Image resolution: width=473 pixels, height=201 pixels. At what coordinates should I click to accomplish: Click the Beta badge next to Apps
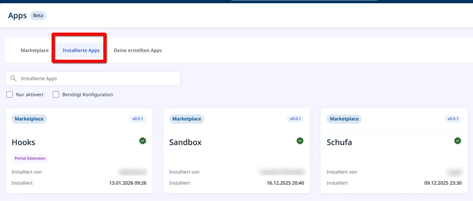(x=38, y=16)
